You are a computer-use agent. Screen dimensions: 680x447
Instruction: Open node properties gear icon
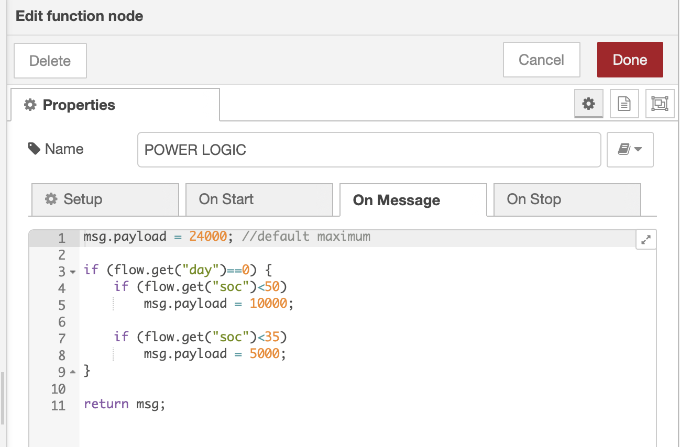tap(589, 104)
